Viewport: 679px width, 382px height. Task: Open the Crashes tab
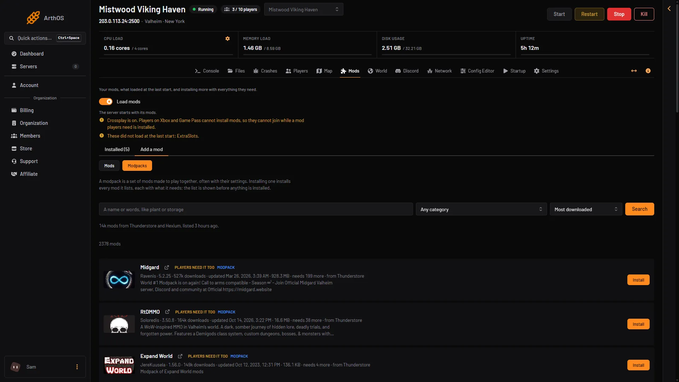265,71
